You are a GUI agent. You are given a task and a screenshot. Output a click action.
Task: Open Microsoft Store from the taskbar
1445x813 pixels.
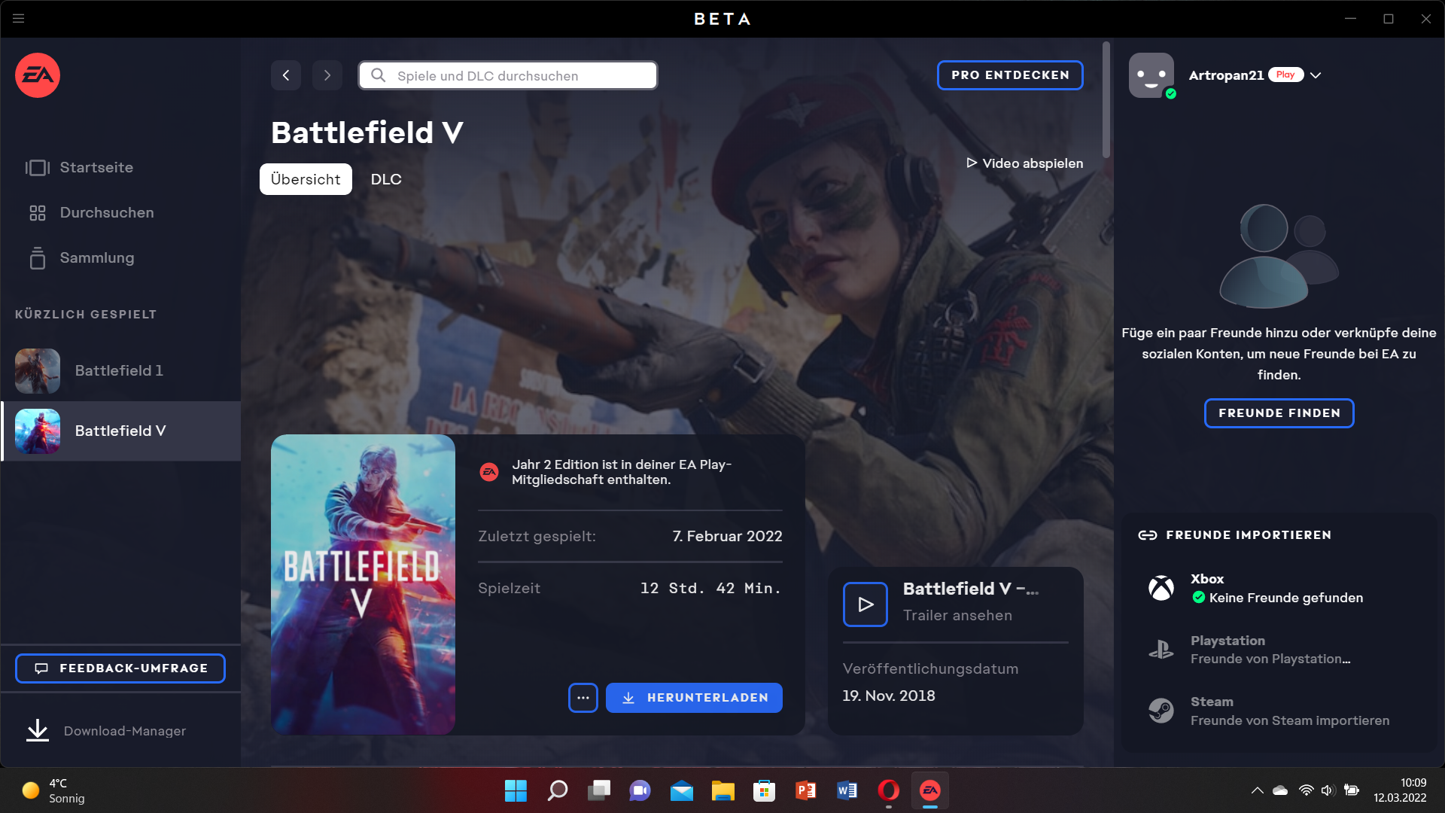point(764,790)
